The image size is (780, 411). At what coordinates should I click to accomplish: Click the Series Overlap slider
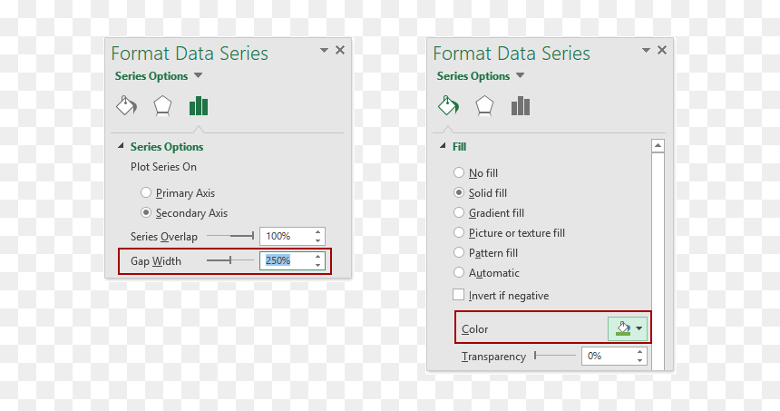(230, 235)
